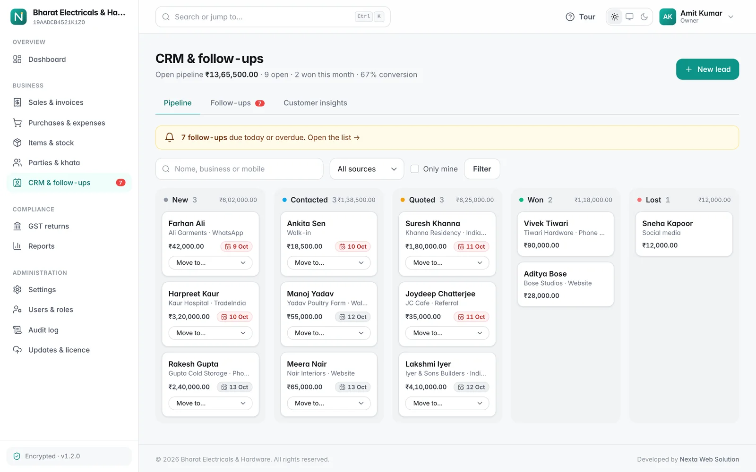Image resolution: width=756 pixels, height=472 pixels.
Task: Switch to dark theme moon toggle
Action: [644, 17]
